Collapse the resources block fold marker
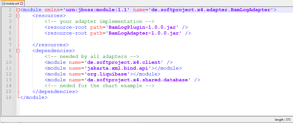293x123 pixels. 18,16
